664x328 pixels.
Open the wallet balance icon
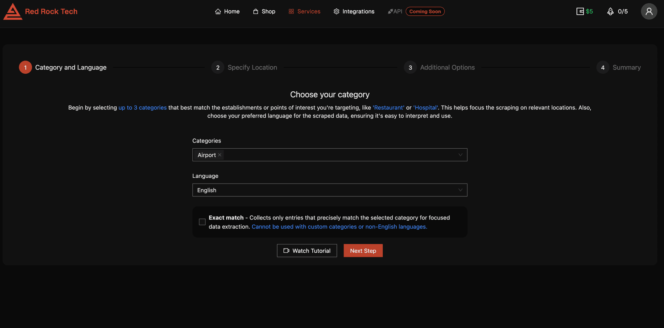point(580,11)
